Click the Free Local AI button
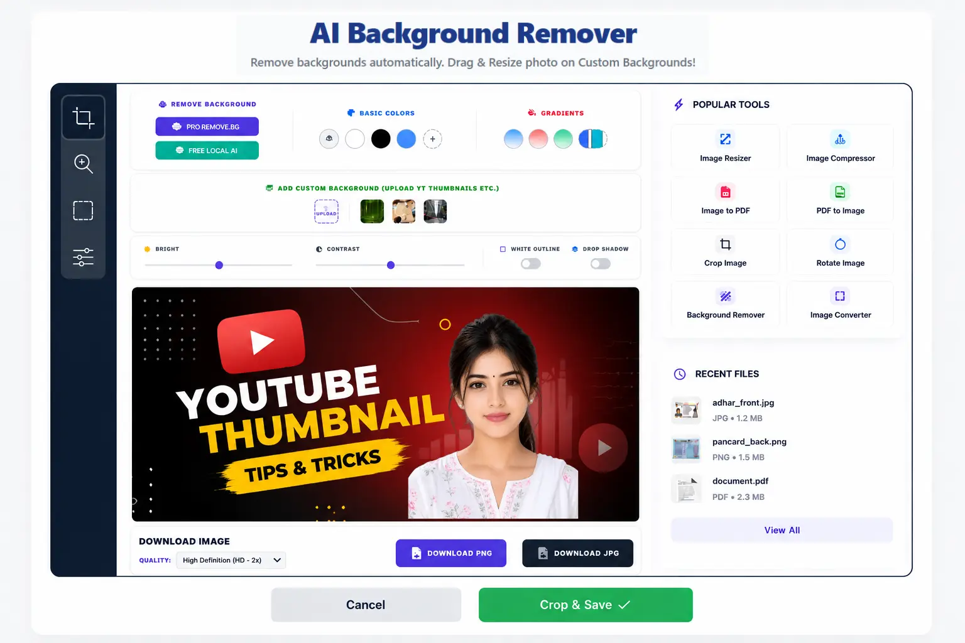Screen dimensions: 965x643 tap(207, 151)
